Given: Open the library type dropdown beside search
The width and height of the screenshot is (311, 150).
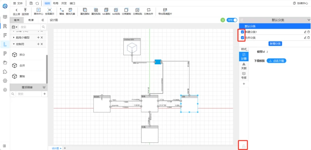Looking at the screenshot, I should coord(15,27).
